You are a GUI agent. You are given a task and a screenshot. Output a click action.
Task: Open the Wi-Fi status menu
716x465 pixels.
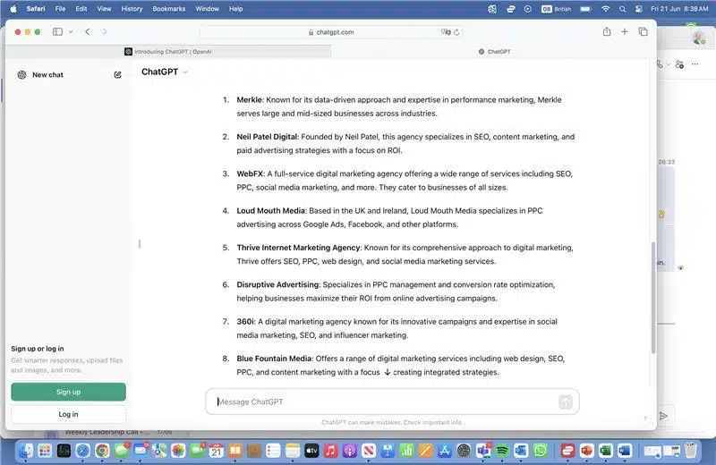606,9
